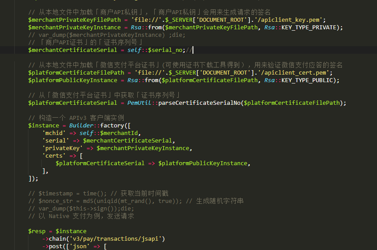Click the 'v3/pay/transactions/jsapi' chain string
The height and width of the screenshot is (250, 377).
pos(116,239)
